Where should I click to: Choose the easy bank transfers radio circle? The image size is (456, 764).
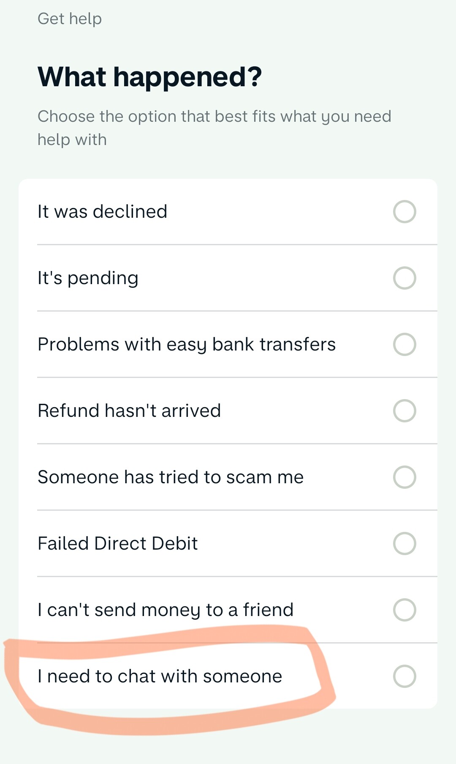click(x=404, y=344)
